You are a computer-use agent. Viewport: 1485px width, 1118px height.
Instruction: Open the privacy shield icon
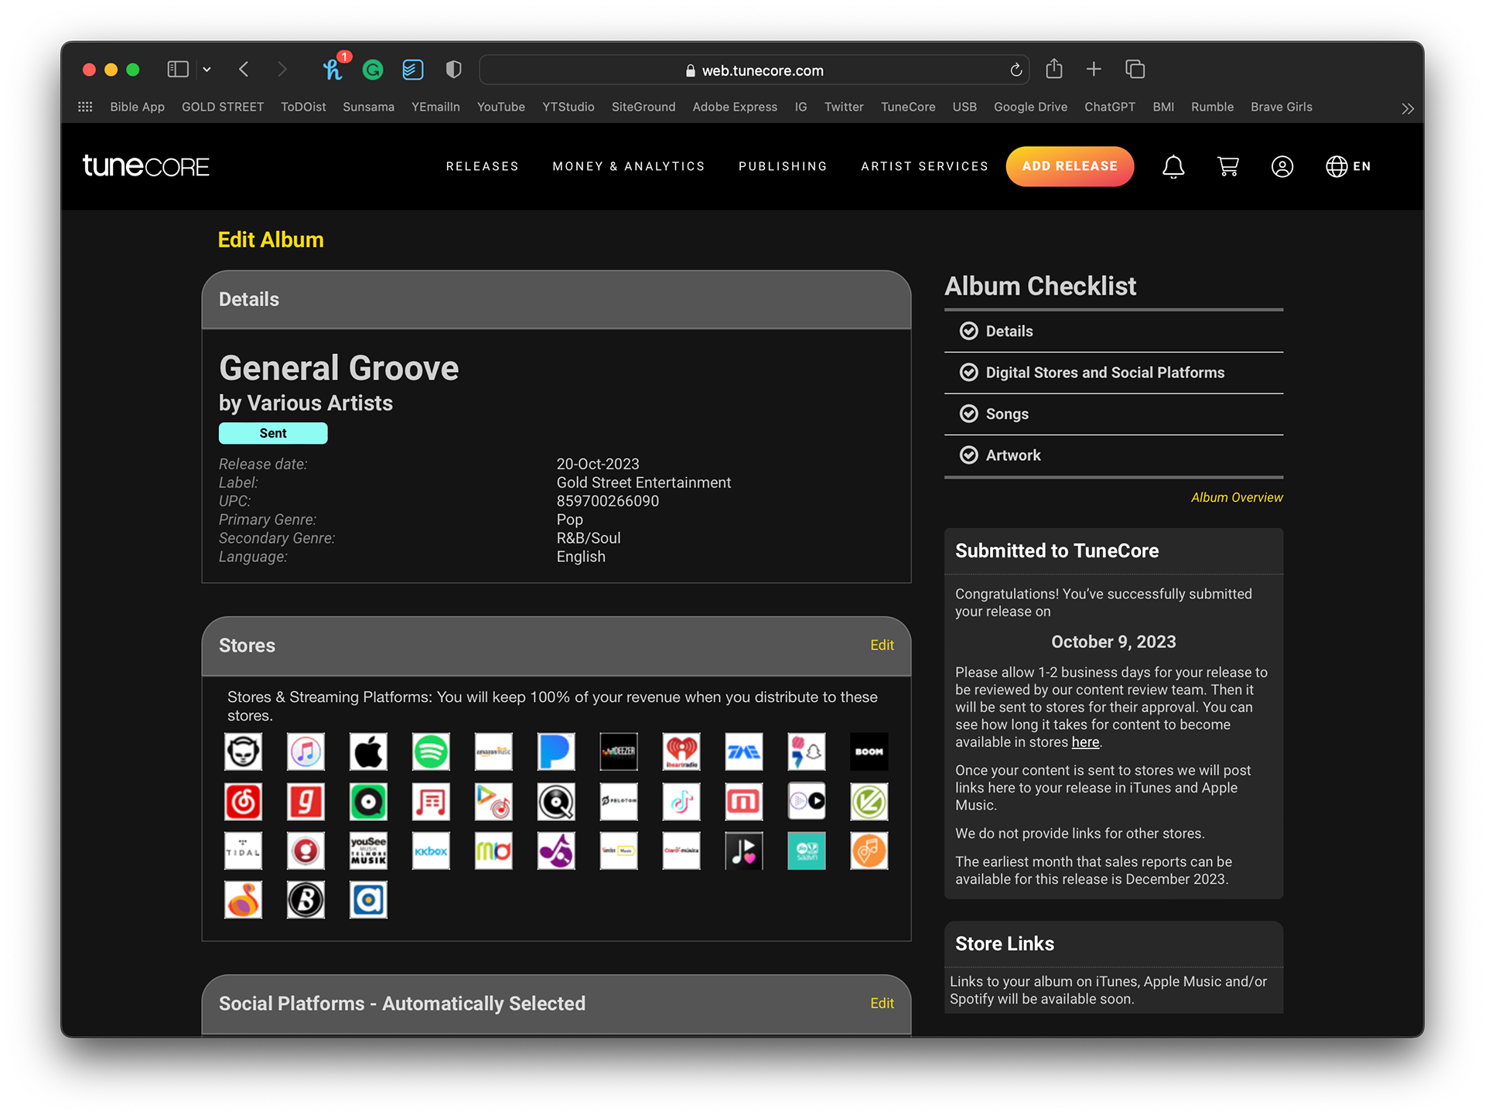454,70
